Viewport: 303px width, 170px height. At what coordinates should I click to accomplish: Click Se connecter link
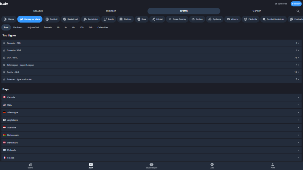pos(281,4)
